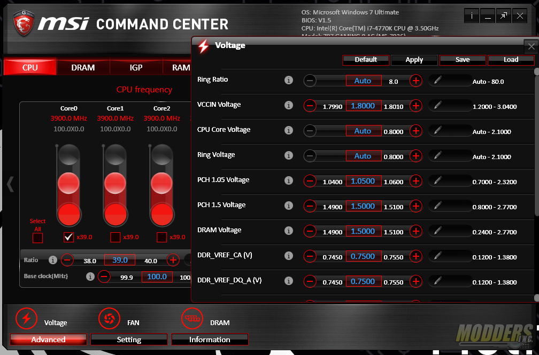The image size is (539, 355).
Task: Decrease CPU Ratio with minus button
Action: coord(67,260)
